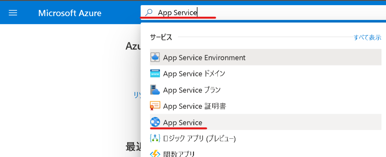Select ロジック アプリ (プレビュー) result

coord(266,139)
